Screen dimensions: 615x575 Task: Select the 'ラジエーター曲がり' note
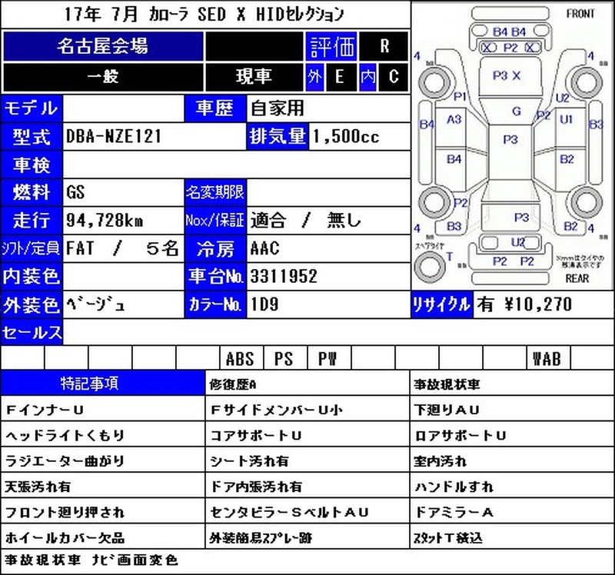tap(65, 461)
